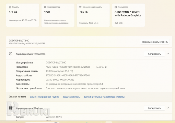Copy device specs with Копировать button
The height and width of the screenshot is (123, 175).
(154, 54)
